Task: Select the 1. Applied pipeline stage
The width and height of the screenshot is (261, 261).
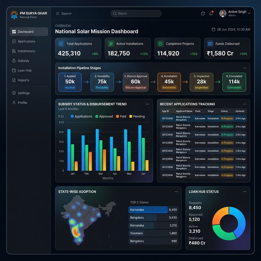Action: point(70,82)
